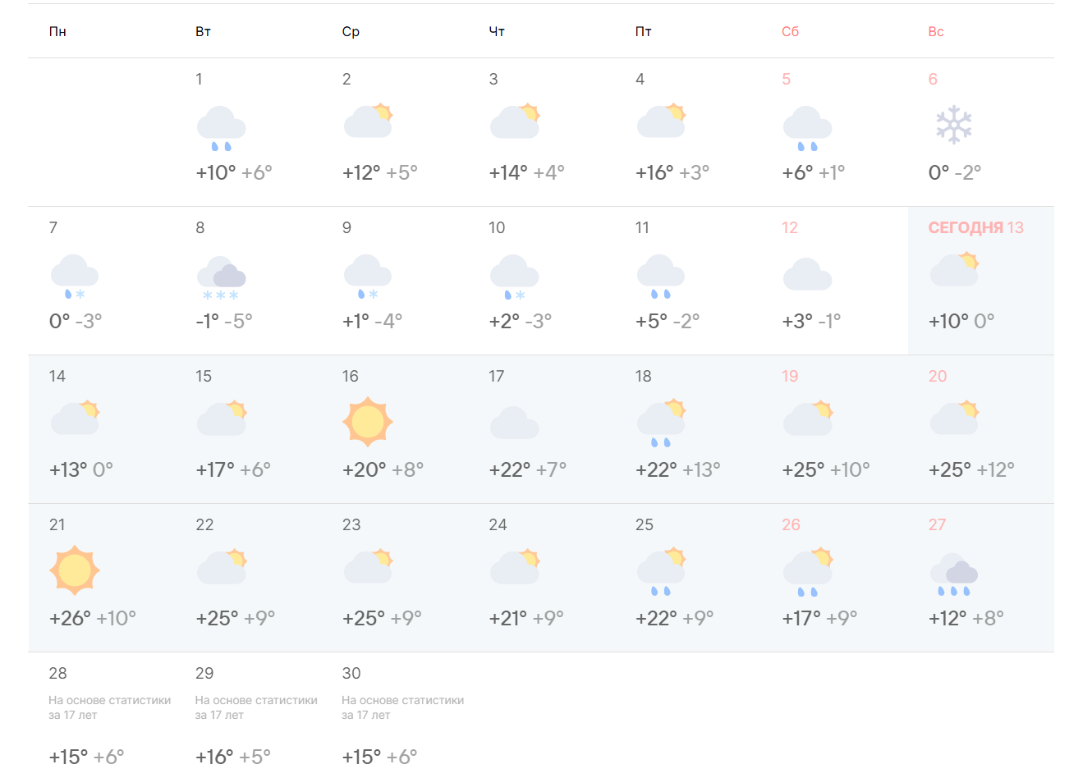Select the overcast cloud icon on day 17

[514, 423]
